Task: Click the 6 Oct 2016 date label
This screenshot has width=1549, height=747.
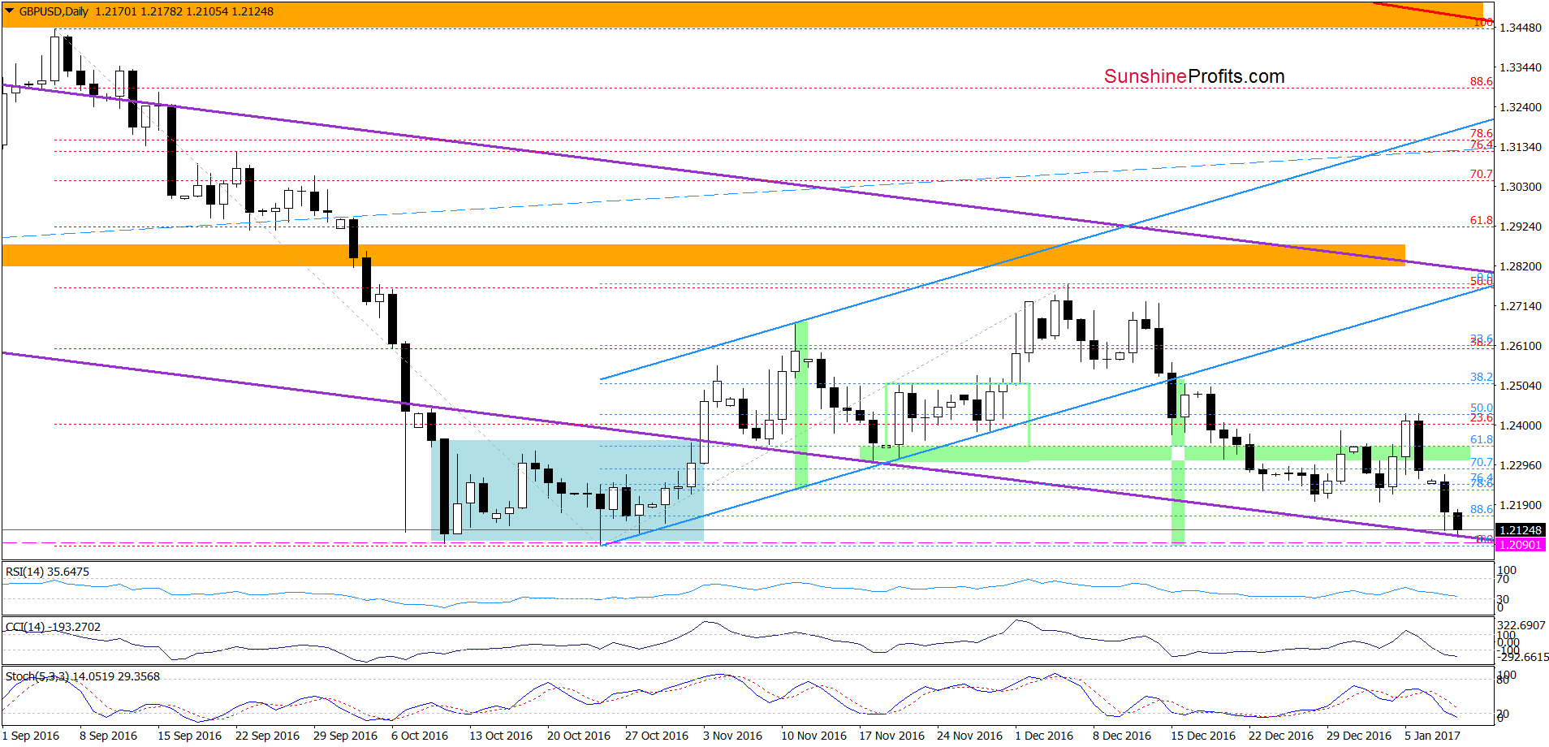Action: point(420,736)
